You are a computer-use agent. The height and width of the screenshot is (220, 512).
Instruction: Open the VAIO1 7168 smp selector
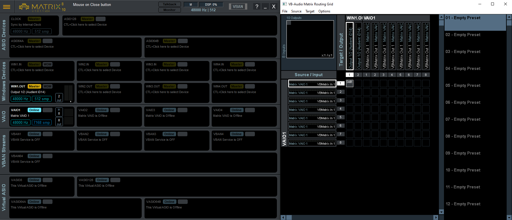[42, 122]
